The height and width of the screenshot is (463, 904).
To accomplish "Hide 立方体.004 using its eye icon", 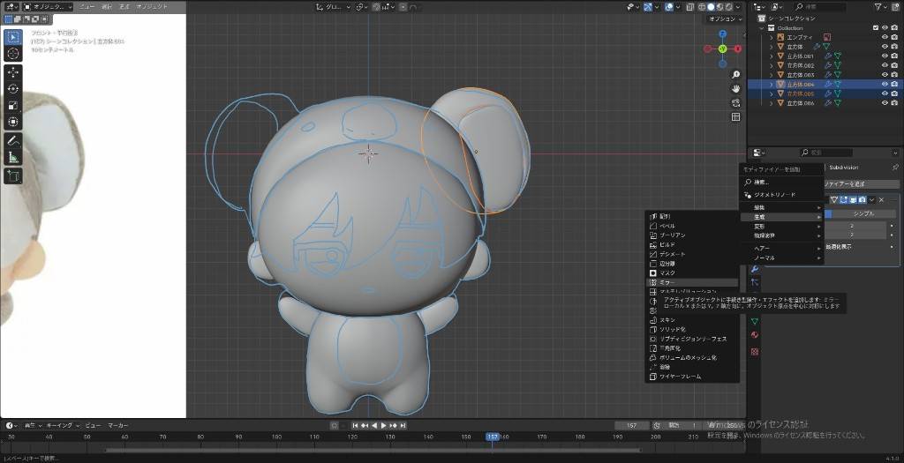I will [884, 85].
